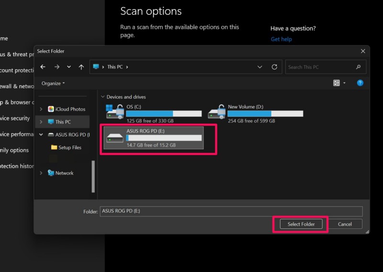Select Setup Files folder in sidebar
383x272 pixels.
pos(69,147)
